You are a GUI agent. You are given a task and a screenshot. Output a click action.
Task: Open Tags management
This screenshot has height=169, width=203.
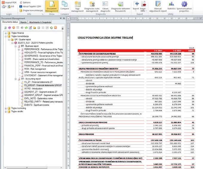[x=77, y=7]
